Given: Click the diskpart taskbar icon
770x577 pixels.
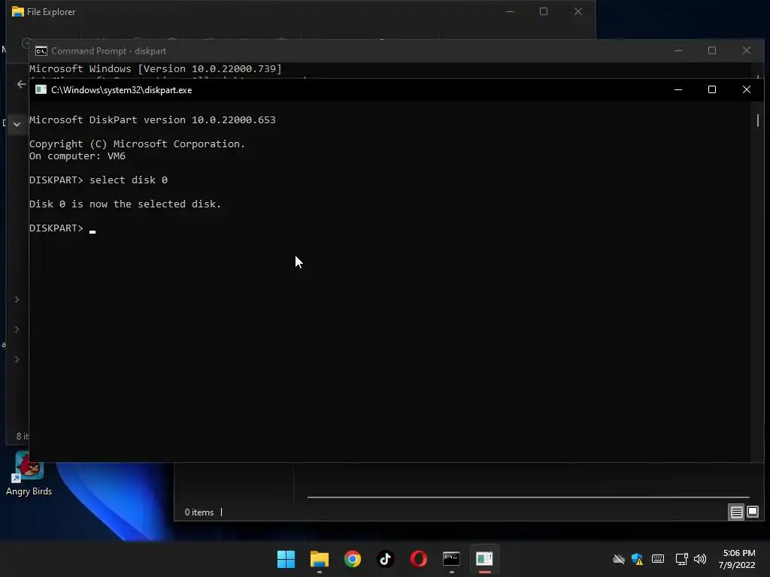Looking at the screenshot, I should pyautogui.click(x=484, y=559).
